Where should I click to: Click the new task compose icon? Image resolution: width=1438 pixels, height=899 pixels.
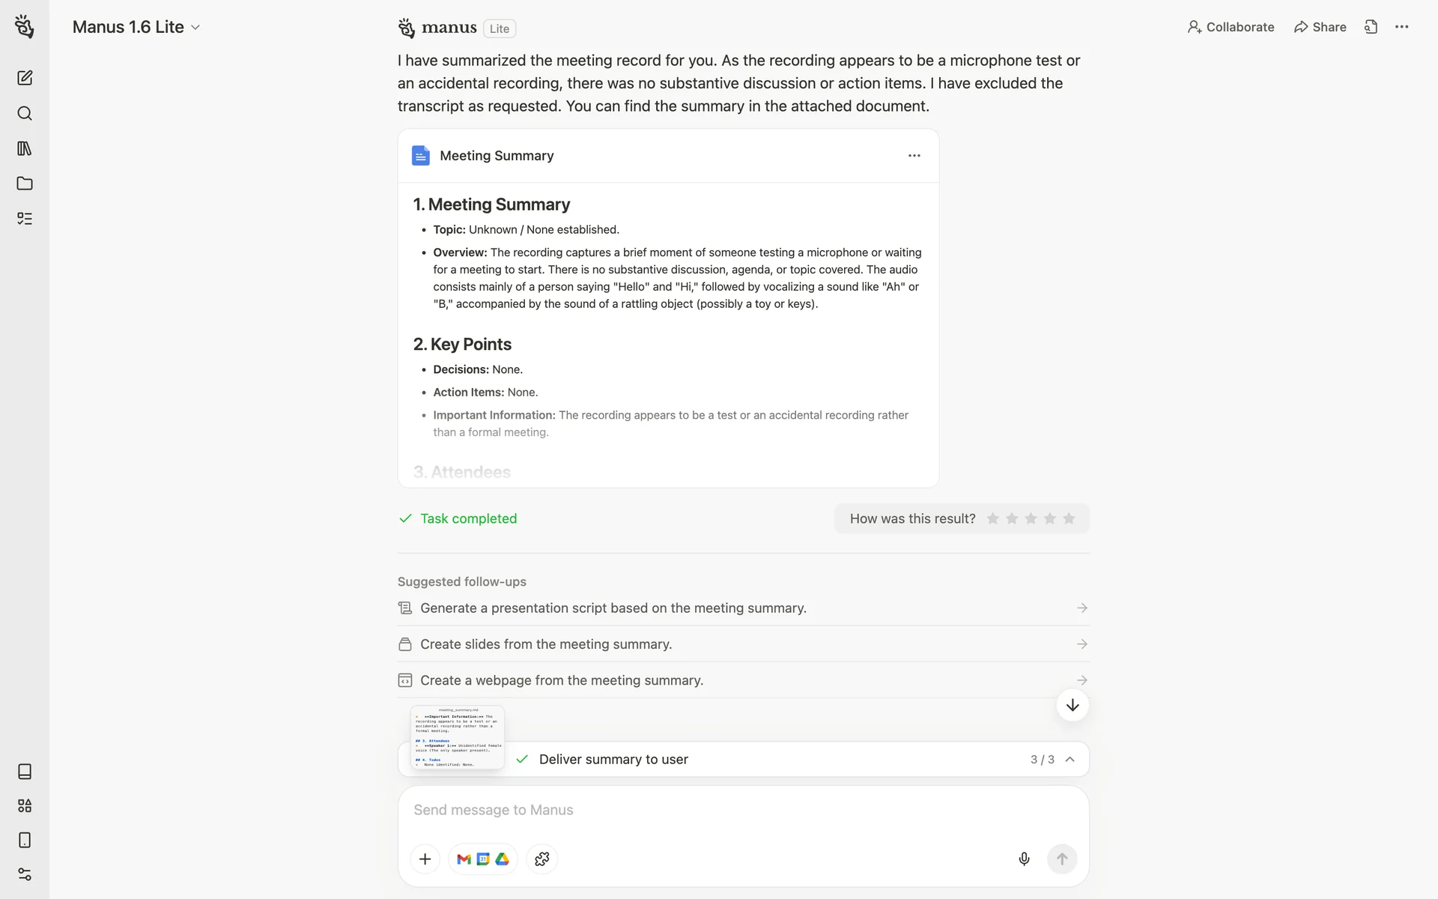point(25,78)
